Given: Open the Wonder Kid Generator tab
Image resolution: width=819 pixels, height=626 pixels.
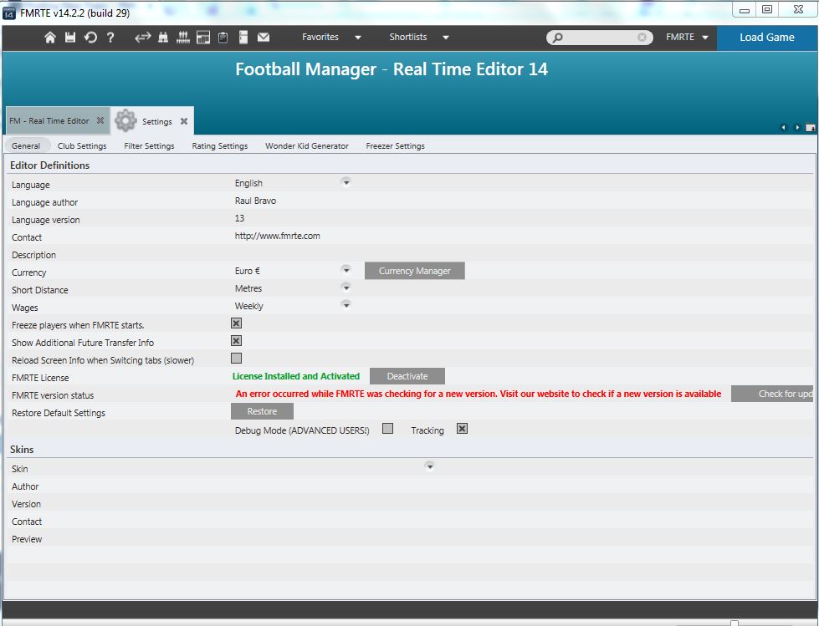Looking at the screenshot, I should [x=307, y=146].
